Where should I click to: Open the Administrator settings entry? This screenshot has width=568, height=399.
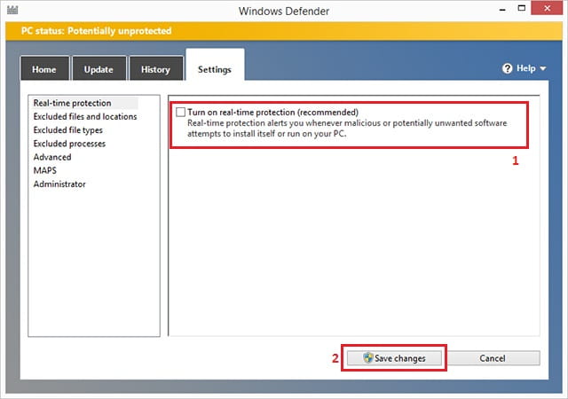59,184
